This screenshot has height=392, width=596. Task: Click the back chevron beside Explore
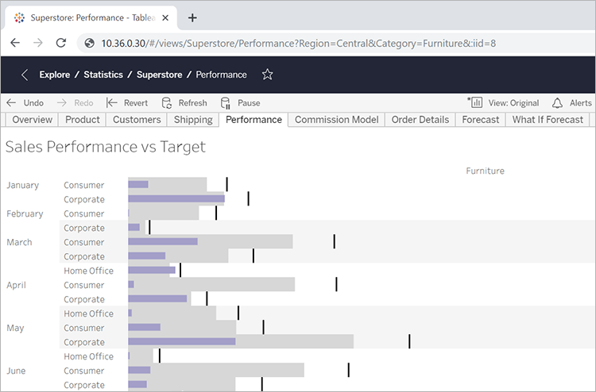point(25,75)
